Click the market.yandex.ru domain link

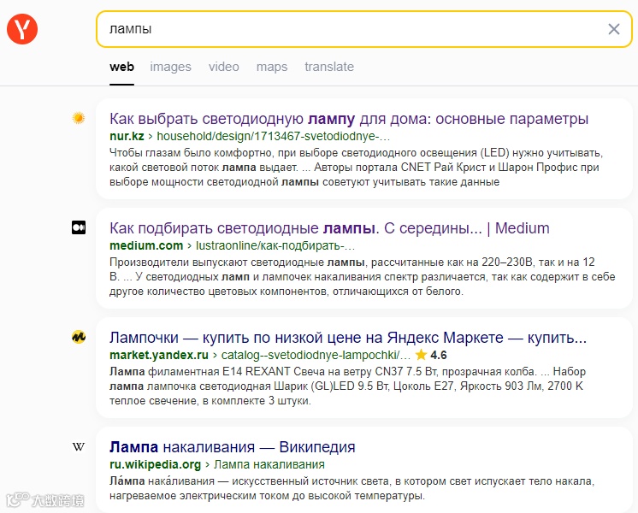point(159,355)
